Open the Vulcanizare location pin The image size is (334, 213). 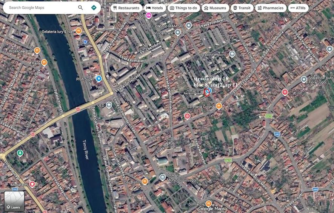coord(178,33)
